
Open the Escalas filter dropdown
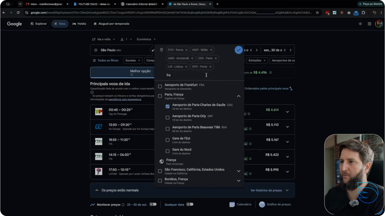pos(133,61)
